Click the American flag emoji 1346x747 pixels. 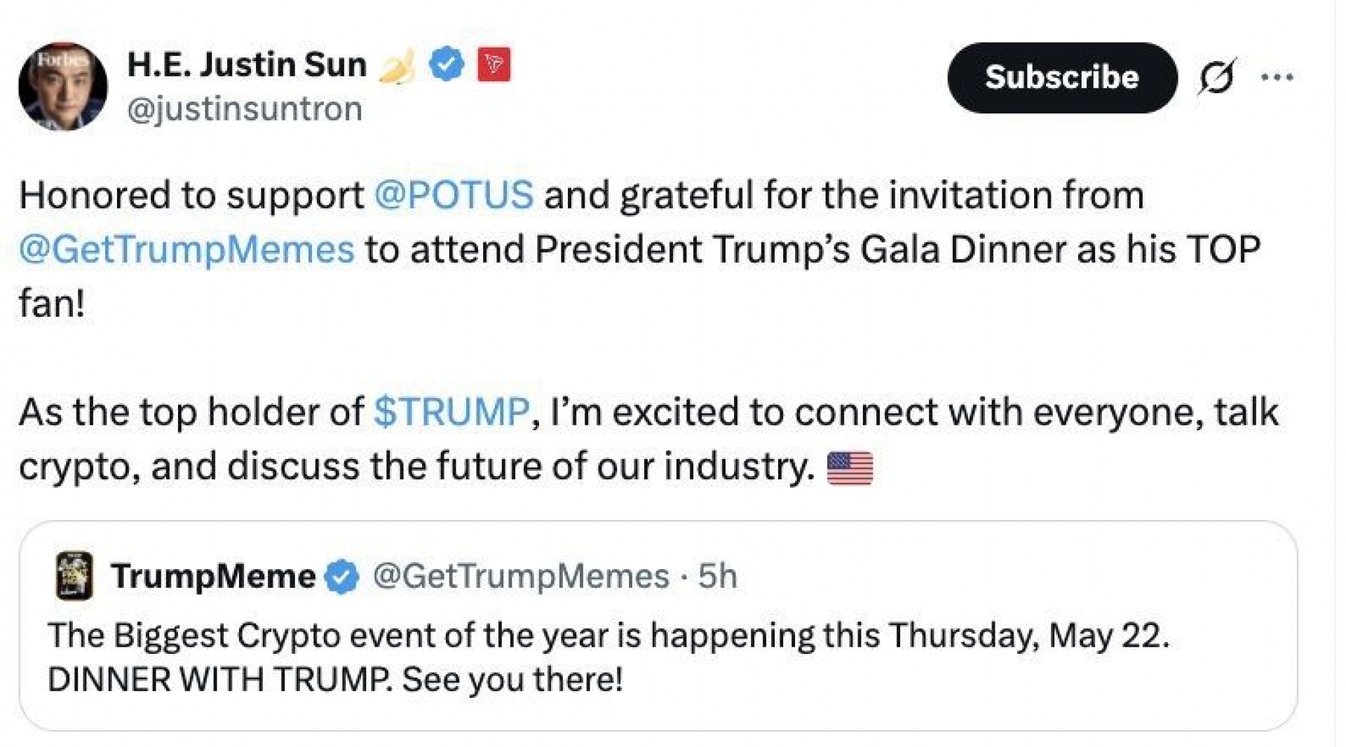click(x=850, y=468)
